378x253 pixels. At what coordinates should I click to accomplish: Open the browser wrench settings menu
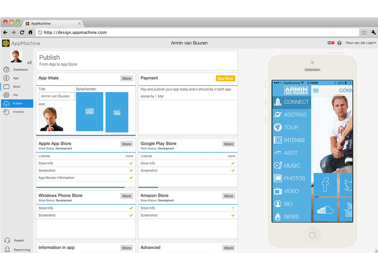374,32
